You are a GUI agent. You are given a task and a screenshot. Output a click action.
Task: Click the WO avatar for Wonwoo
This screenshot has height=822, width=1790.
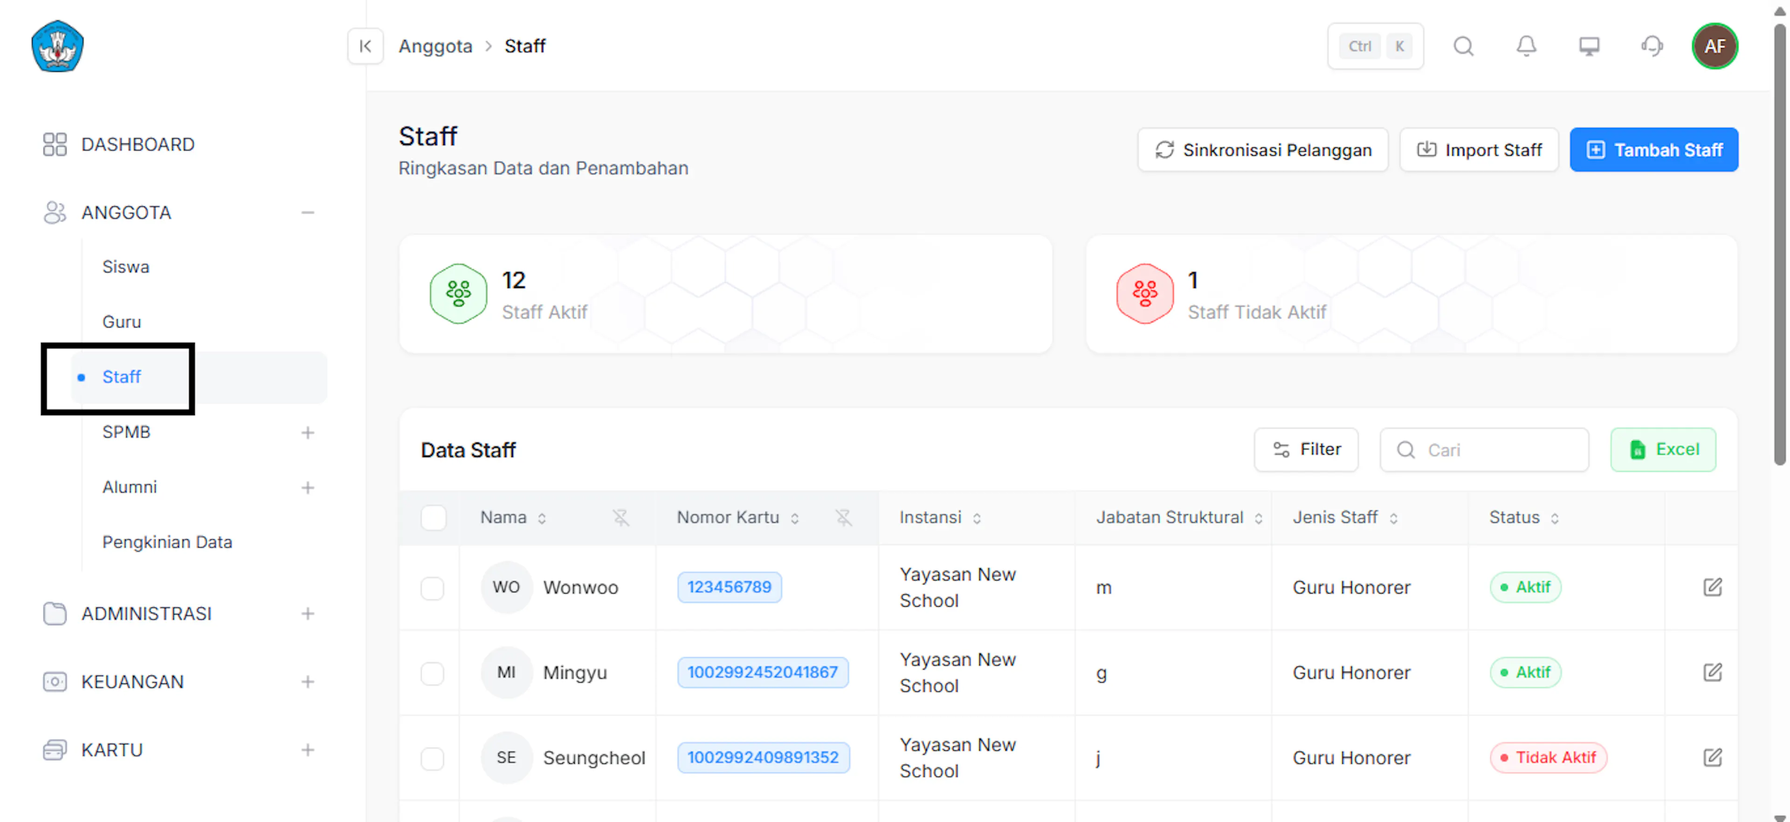click(506, 587)
